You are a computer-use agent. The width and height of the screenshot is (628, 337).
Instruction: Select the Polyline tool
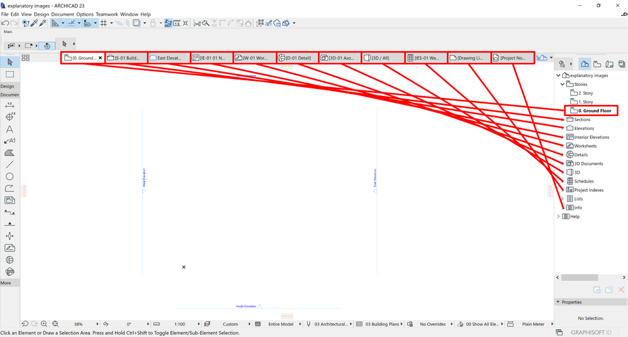tap(9, 188)
